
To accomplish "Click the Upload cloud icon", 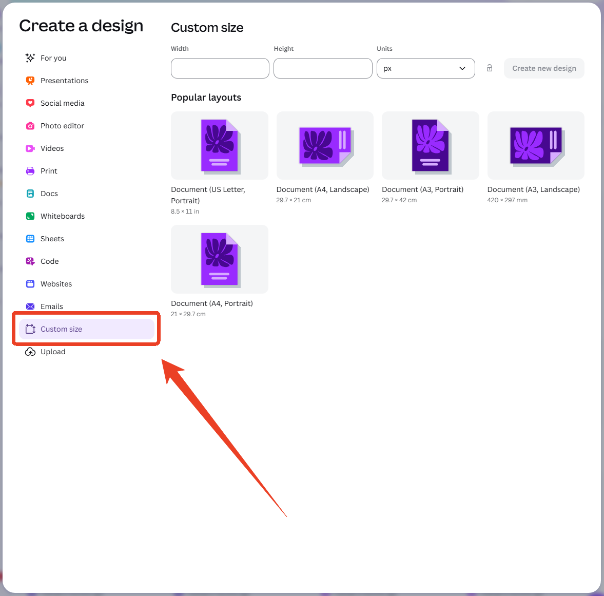I will click(x=30, y=352).
